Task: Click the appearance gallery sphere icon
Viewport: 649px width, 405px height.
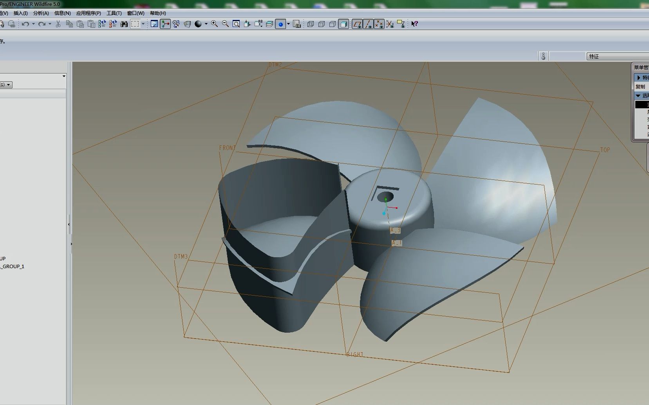Action: tap(198, 24)
